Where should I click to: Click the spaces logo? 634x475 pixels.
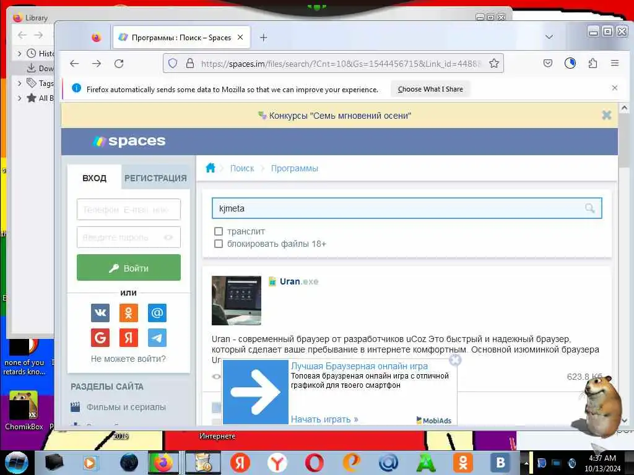(x=129, y=141)
